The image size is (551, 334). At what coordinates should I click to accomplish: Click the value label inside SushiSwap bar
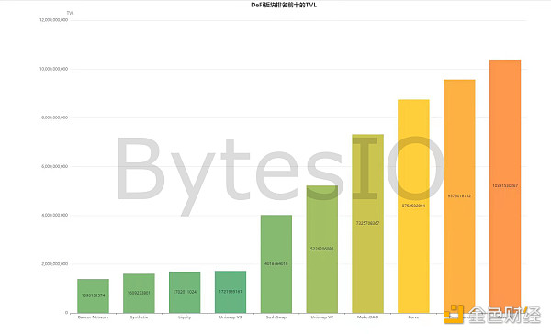coord(276,263)
